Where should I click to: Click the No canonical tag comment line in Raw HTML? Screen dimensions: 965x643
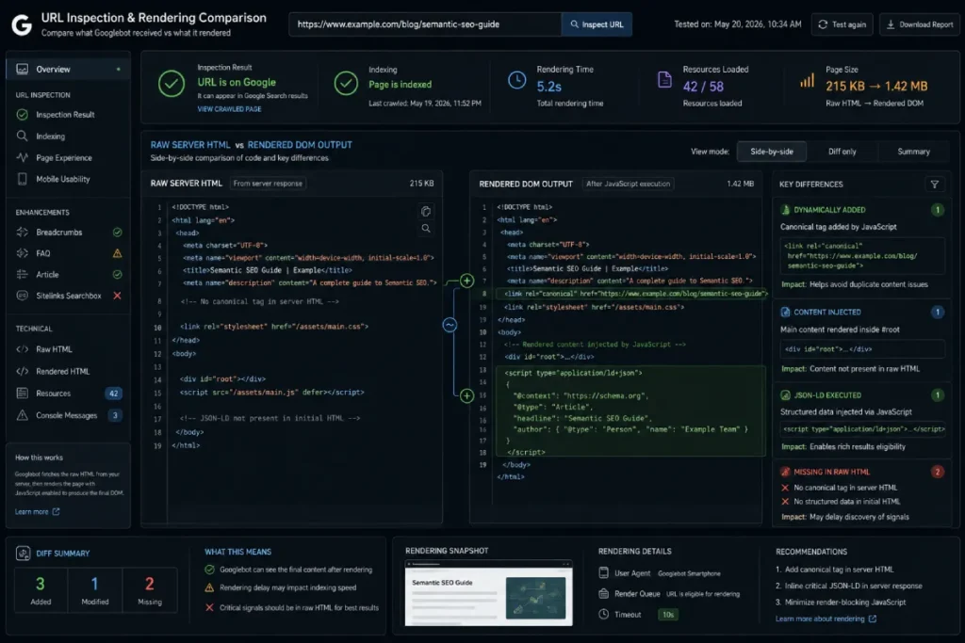(259, 301)
